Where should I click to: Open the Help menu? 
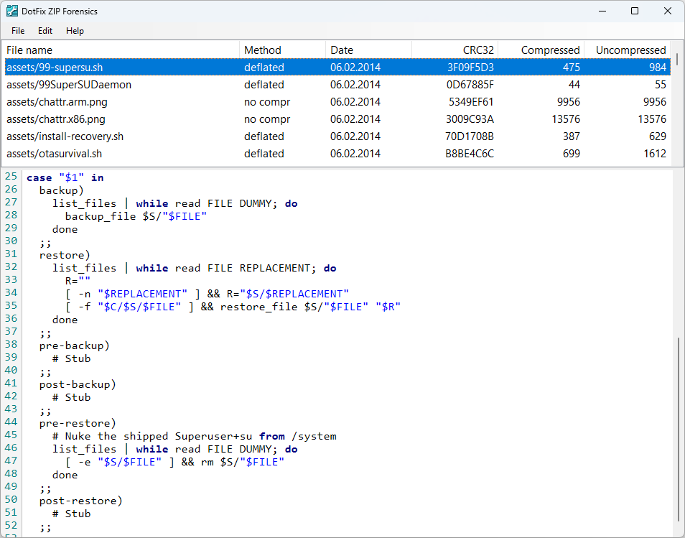tap(75, 31)
